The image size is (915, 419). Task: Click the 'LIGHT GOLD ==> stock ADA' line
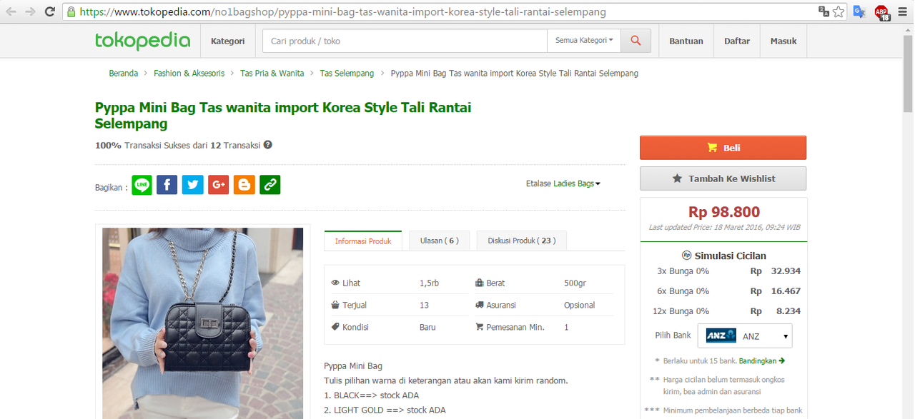pos(385,410)
